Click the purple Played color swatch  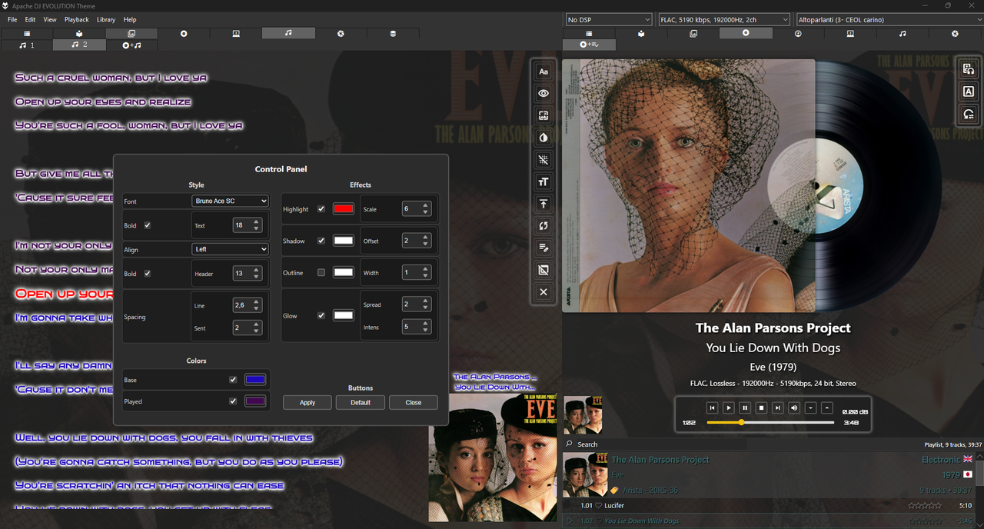(x=255, y=401)
